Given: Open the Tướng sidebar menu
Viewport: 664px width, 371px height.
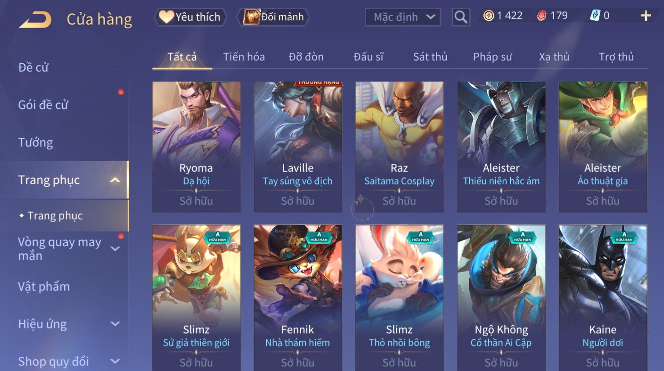Looking at the screenshot, I should [x=36, y=142].
